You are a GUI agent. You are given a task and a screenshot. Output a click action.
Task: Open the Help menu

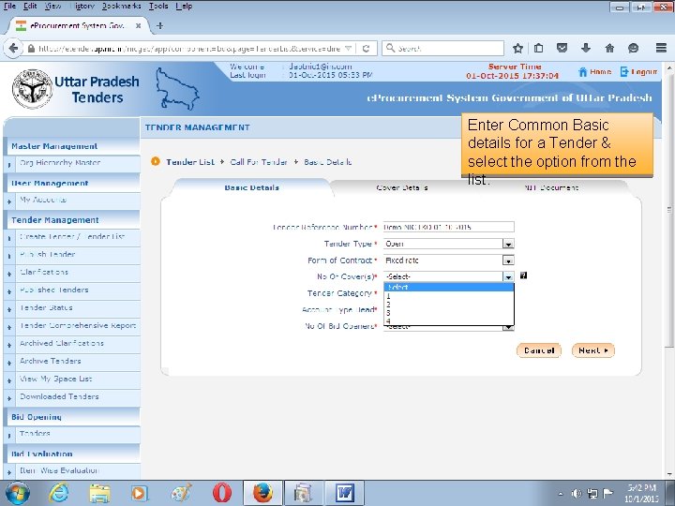coord(184,6)
